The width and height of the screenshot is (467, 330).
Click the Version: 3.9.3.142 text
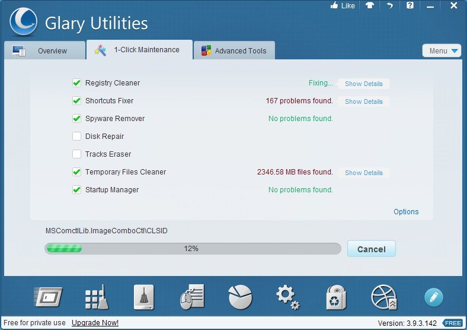coord(407,323)
